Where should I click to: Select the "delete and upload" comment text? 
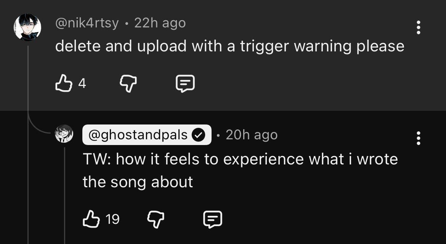tap(229, 46)
